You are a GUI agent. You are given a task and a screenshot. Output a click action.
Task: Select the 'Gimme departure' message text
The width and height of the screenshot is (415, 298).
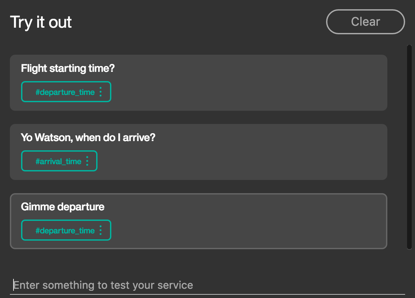click(63, 207)
